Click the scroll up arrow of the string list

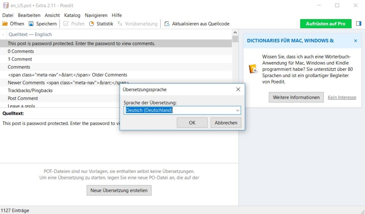[235, 32]
